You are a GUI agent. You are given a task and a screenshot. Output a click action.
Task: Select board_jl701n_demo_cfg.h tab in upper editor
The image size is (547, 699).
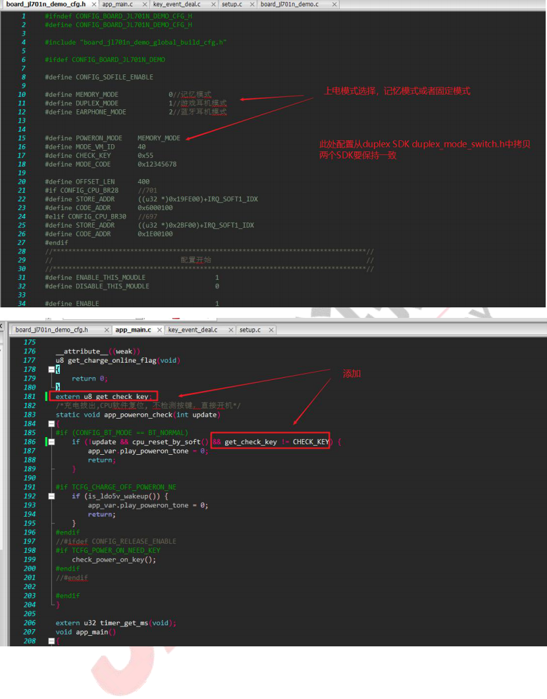pyautogui.click(x=46, y=5)
